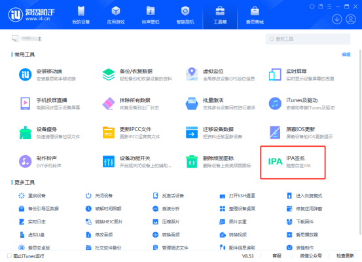The width and height of the screenshot is (362, 262).
Task: Switch to the 智能刷机 tab
Action: point(185,15)
